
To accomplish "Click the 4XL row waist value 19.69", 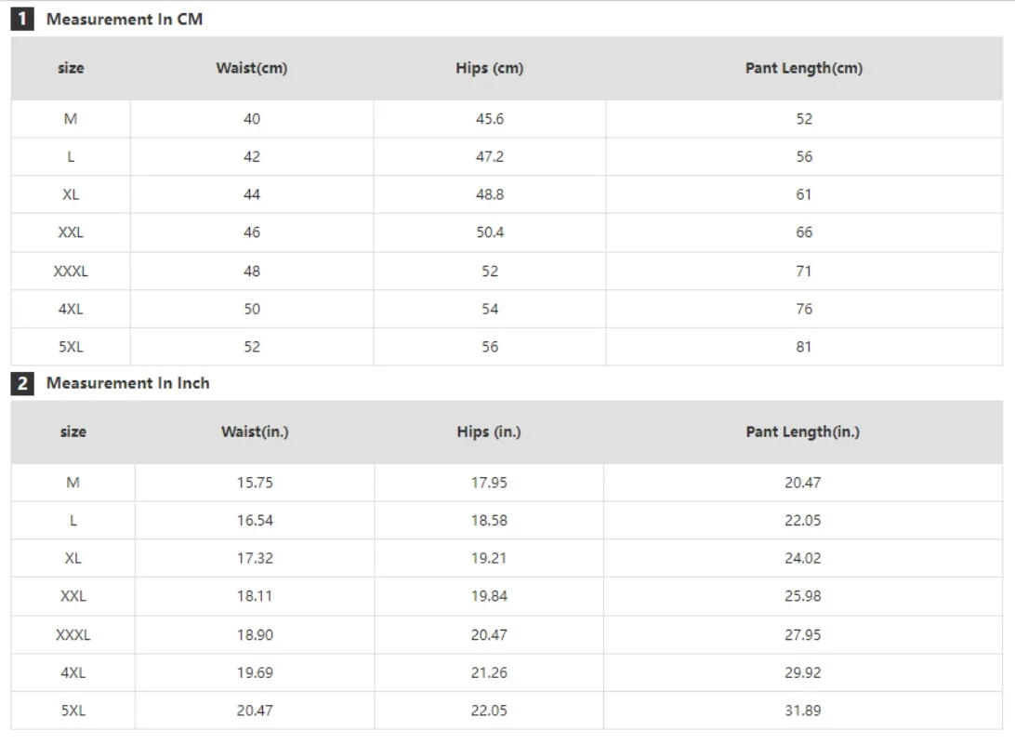I will [255, 672].
